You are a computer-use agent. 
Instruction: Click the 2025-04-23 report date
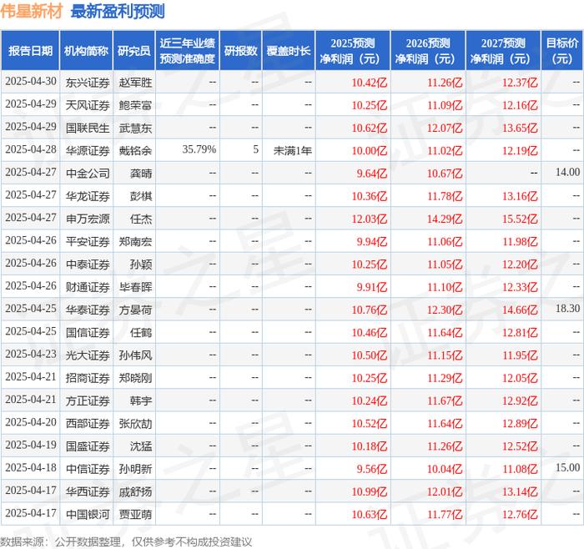[31, 354]
